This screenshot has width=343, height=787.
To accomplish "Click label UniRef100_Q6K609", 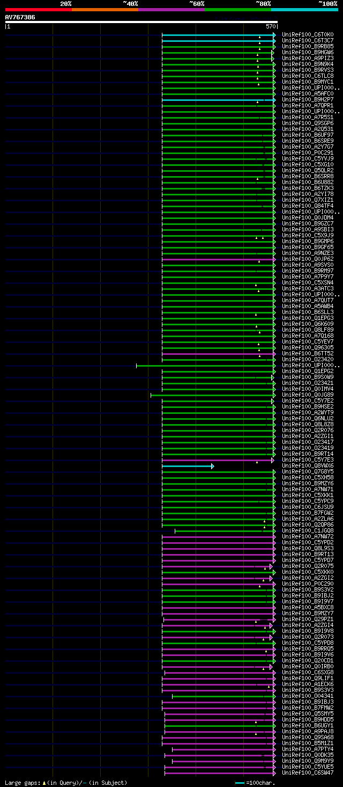I will coord(308,324).
